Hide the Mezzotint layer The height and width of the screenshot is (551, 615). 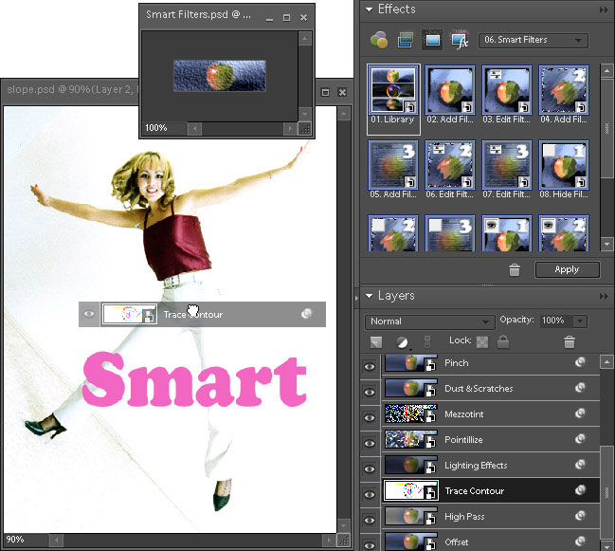(x=370, y=417)
